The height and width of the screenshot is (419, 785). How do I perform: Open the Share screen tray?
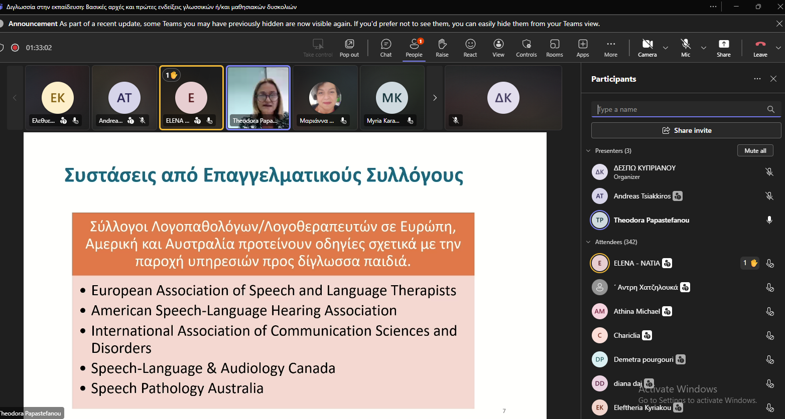pos(723,48)
